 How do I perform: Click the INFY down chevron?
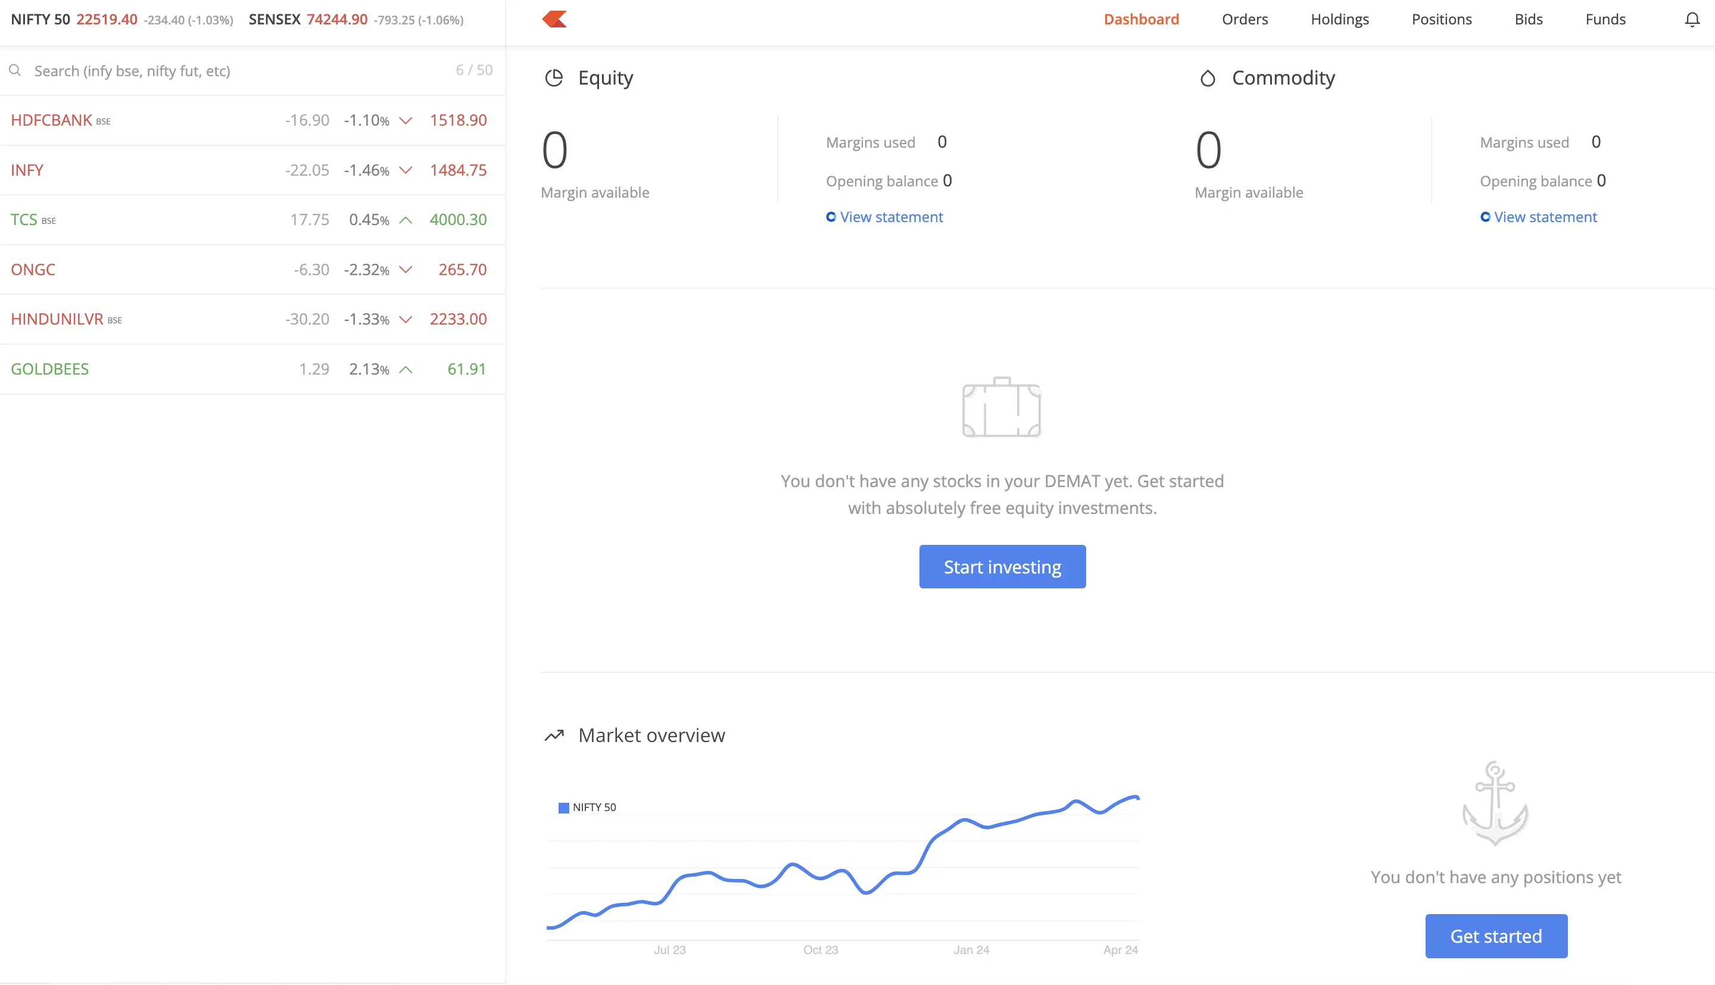coord(406,170)
